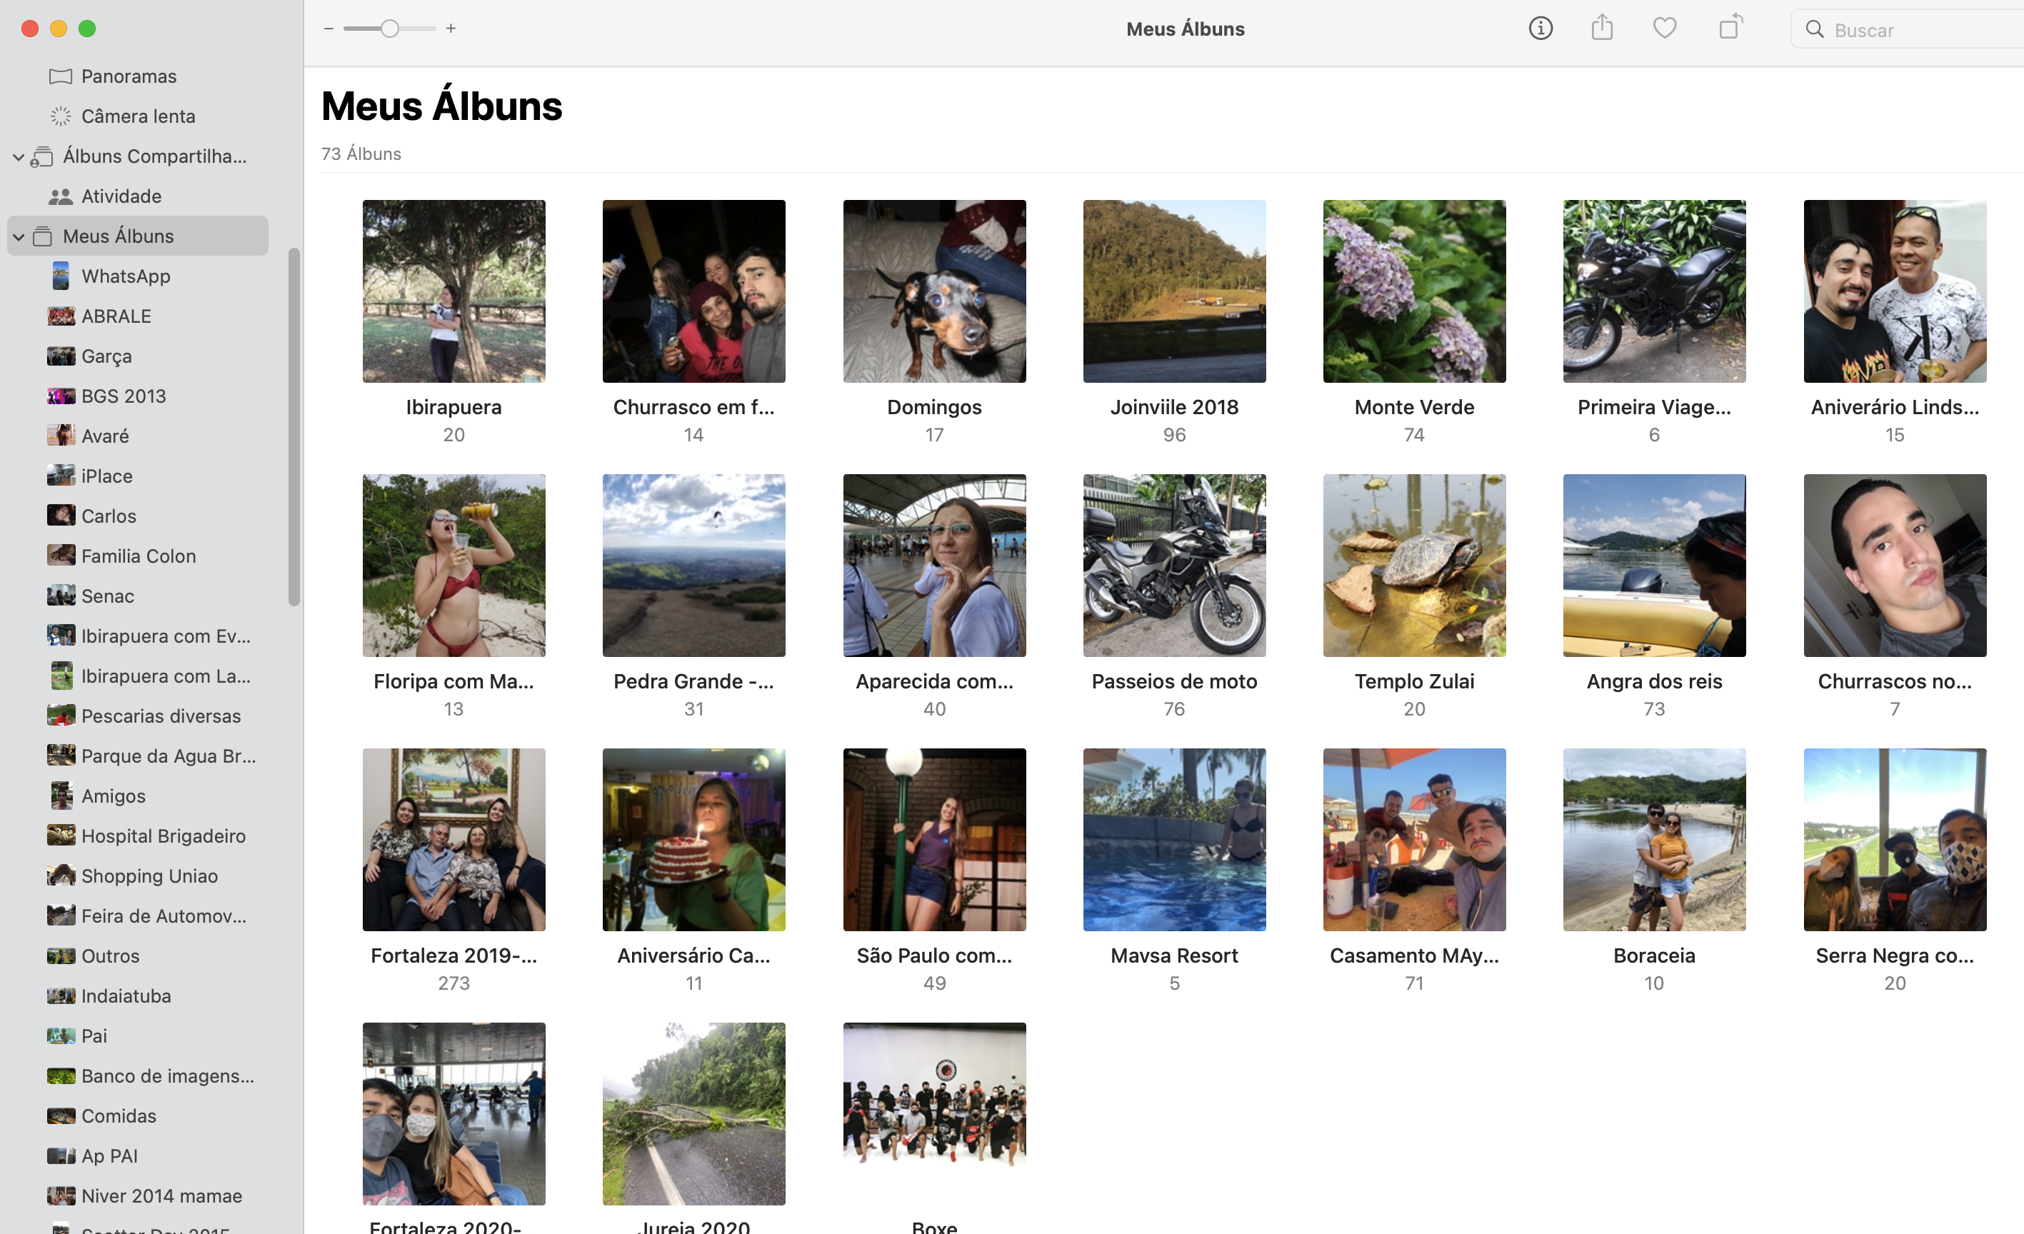The width and height of the screenshot is (2024, 1234).
Task: Open Hospital Brigadeiro album in sidebar
Action: (163, 836)
